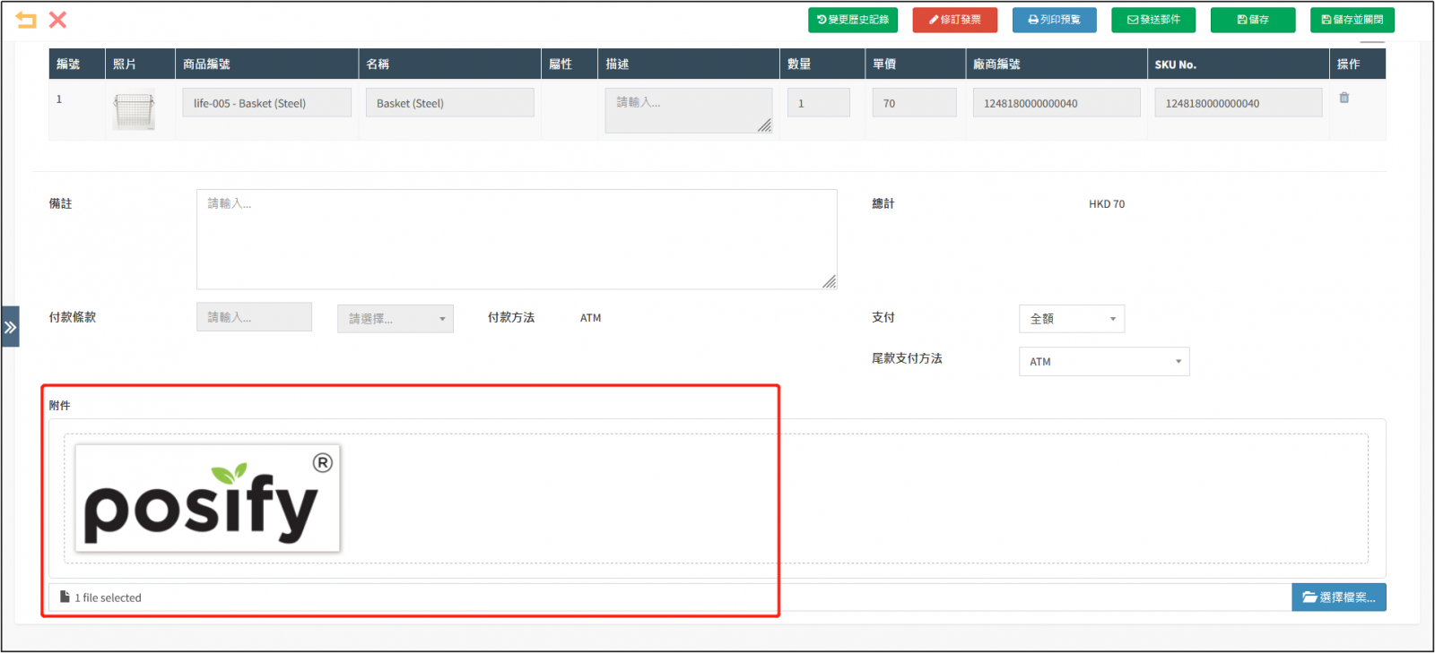The width and height of the screenshot is (1435, 653).
Task: Click the 名稱 field Basket (Steel)
Action: [x=449, y=103]
